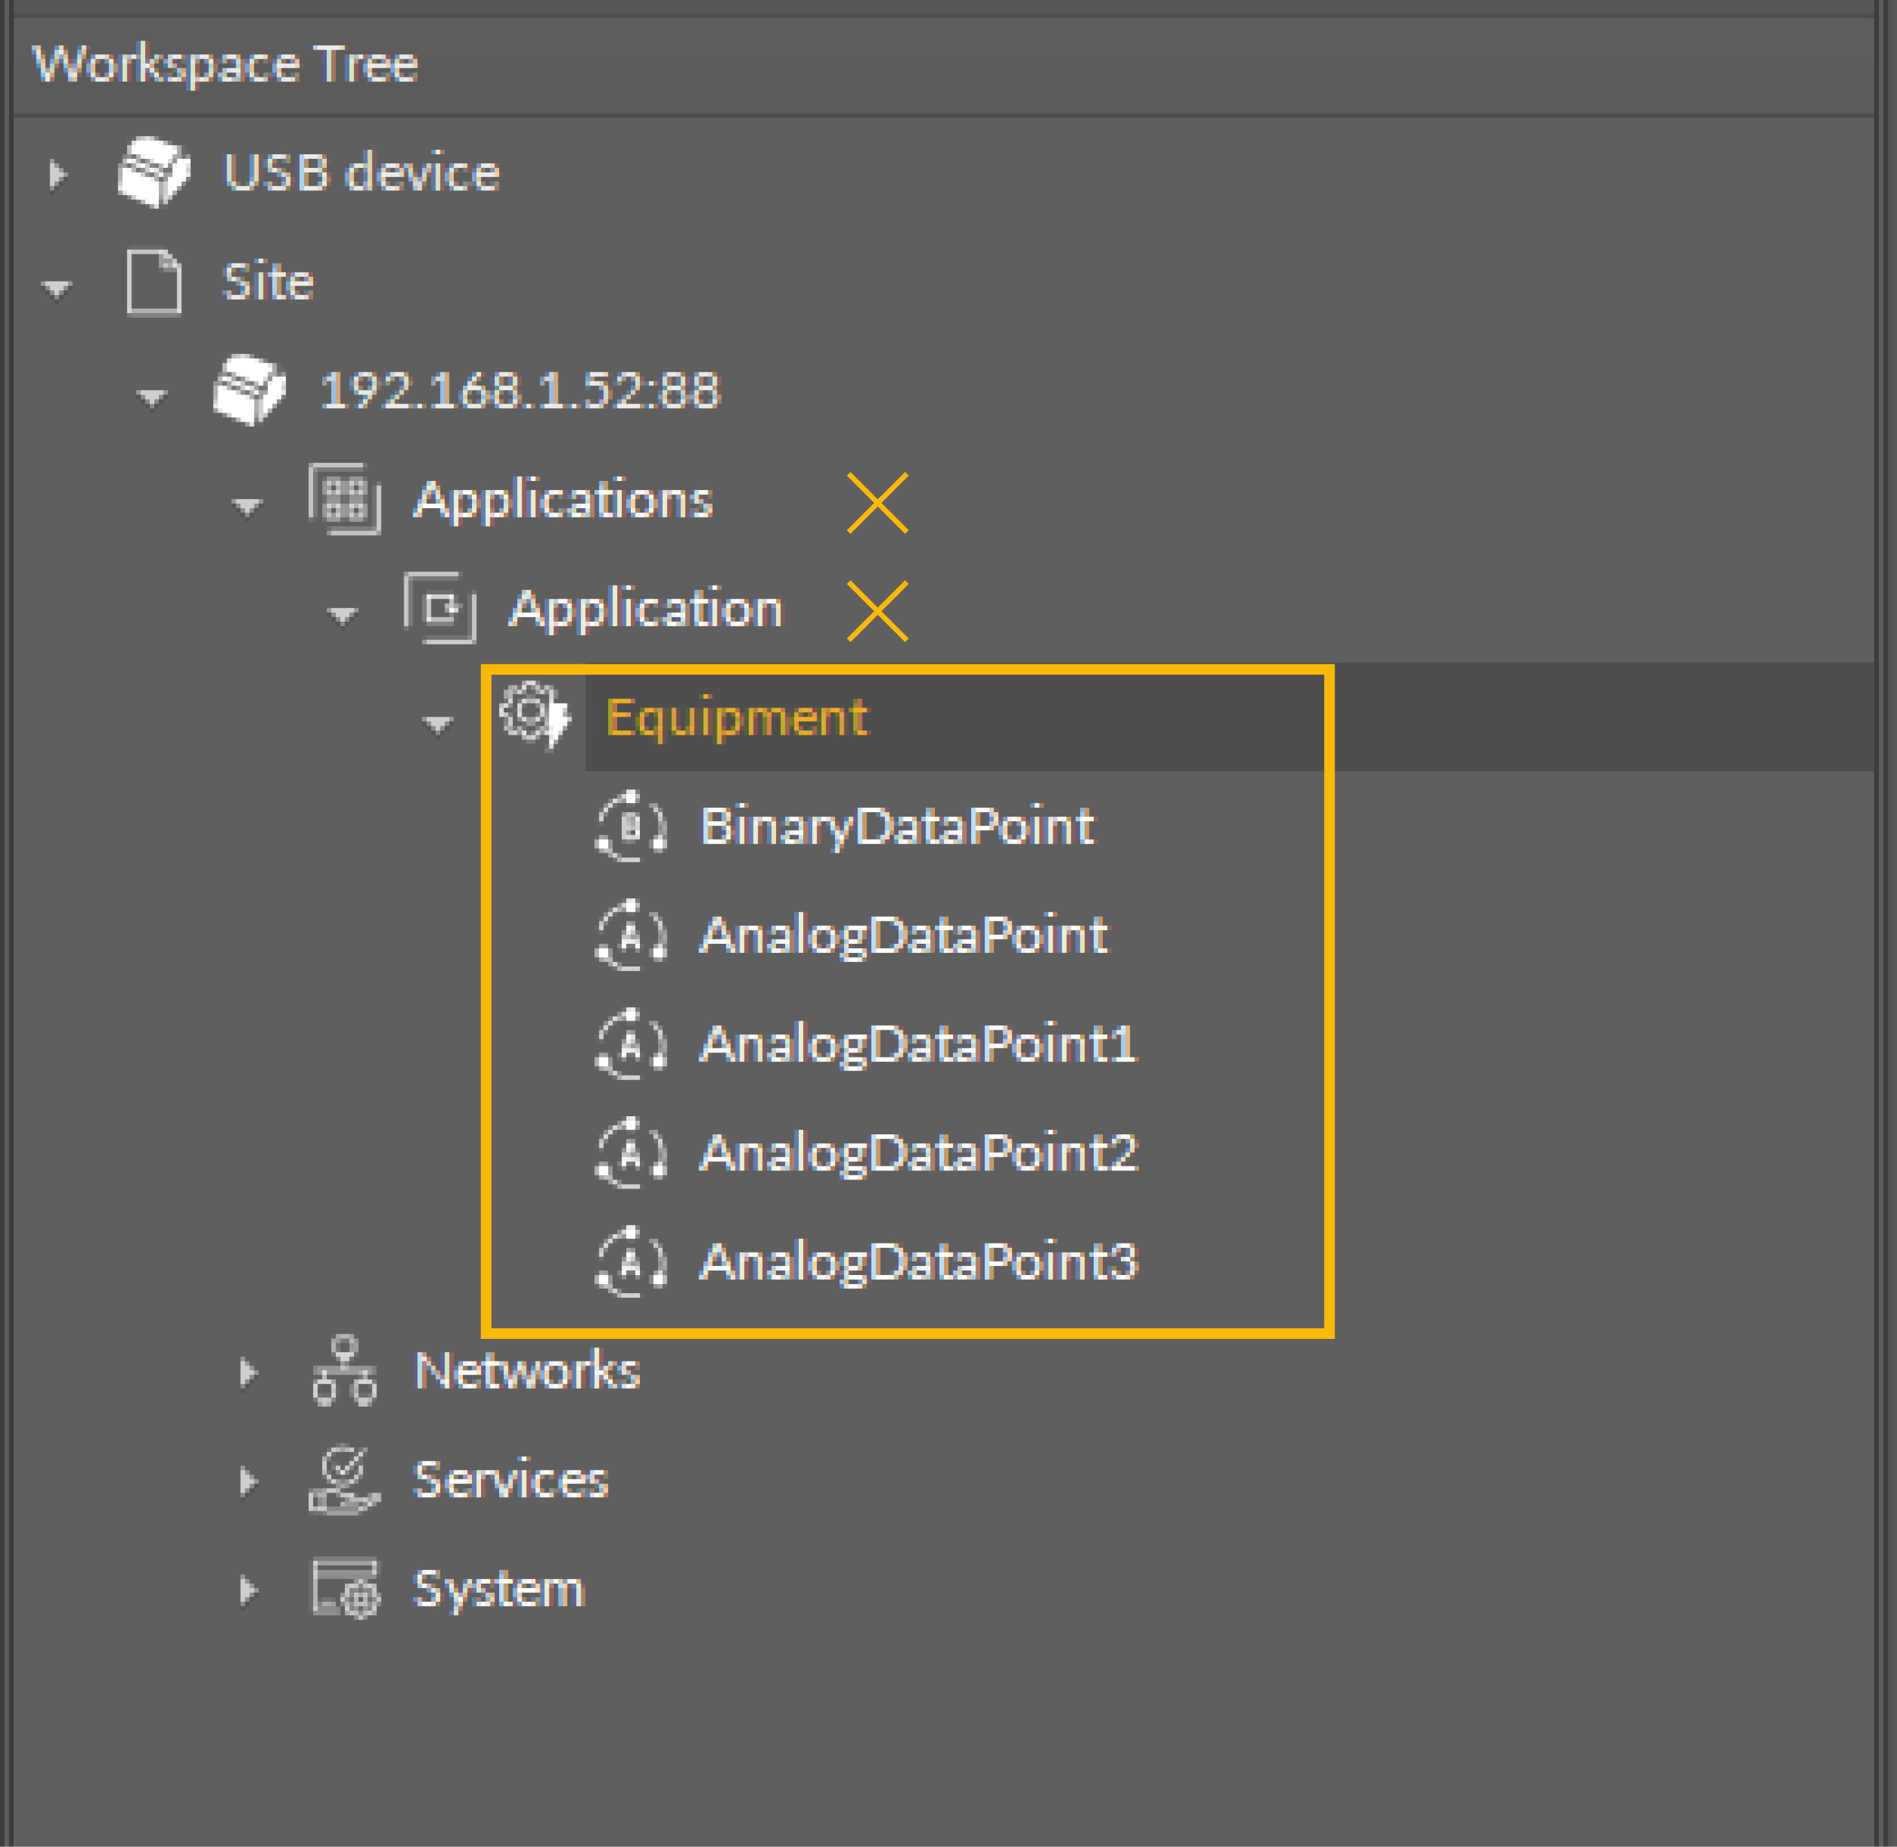1897x1847 pixels.
Task: Select AnalogDataPoint3 in the tree
Action: (917, 1262)
